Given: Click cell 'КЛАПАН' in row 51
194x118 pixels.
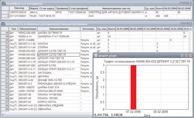Looking at the screenshot, I should (59, 44).
